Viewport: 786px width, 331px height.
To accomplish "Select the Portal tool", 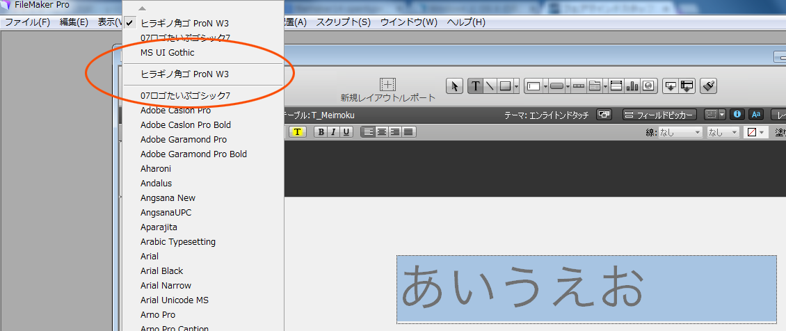I will point(616,86).
